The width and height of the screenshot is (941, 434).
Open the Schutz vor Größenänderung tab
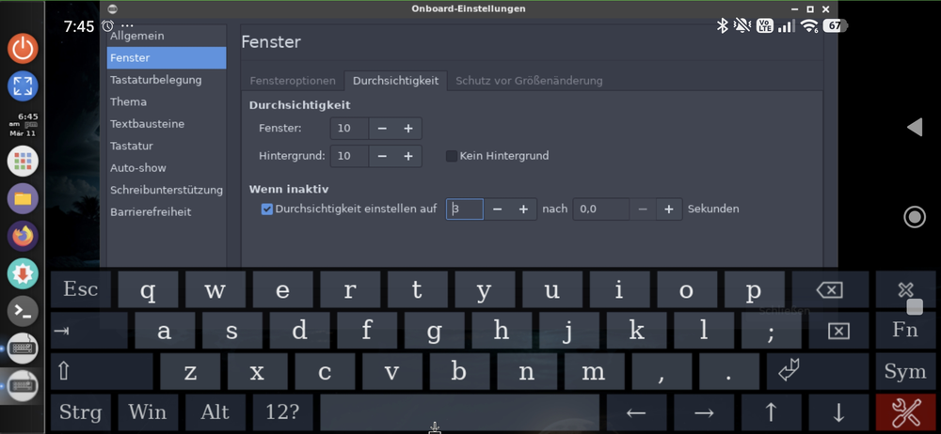[x=529, y=81]
